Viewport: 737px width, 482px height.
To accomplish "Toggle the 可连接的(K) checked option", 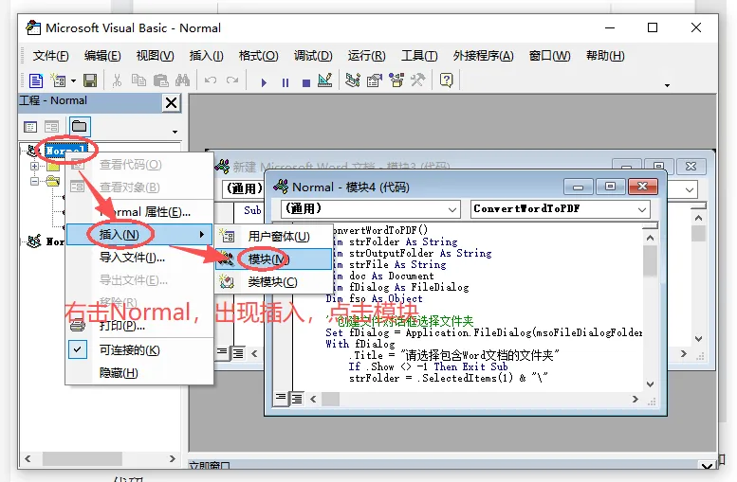I will [139, 350].
